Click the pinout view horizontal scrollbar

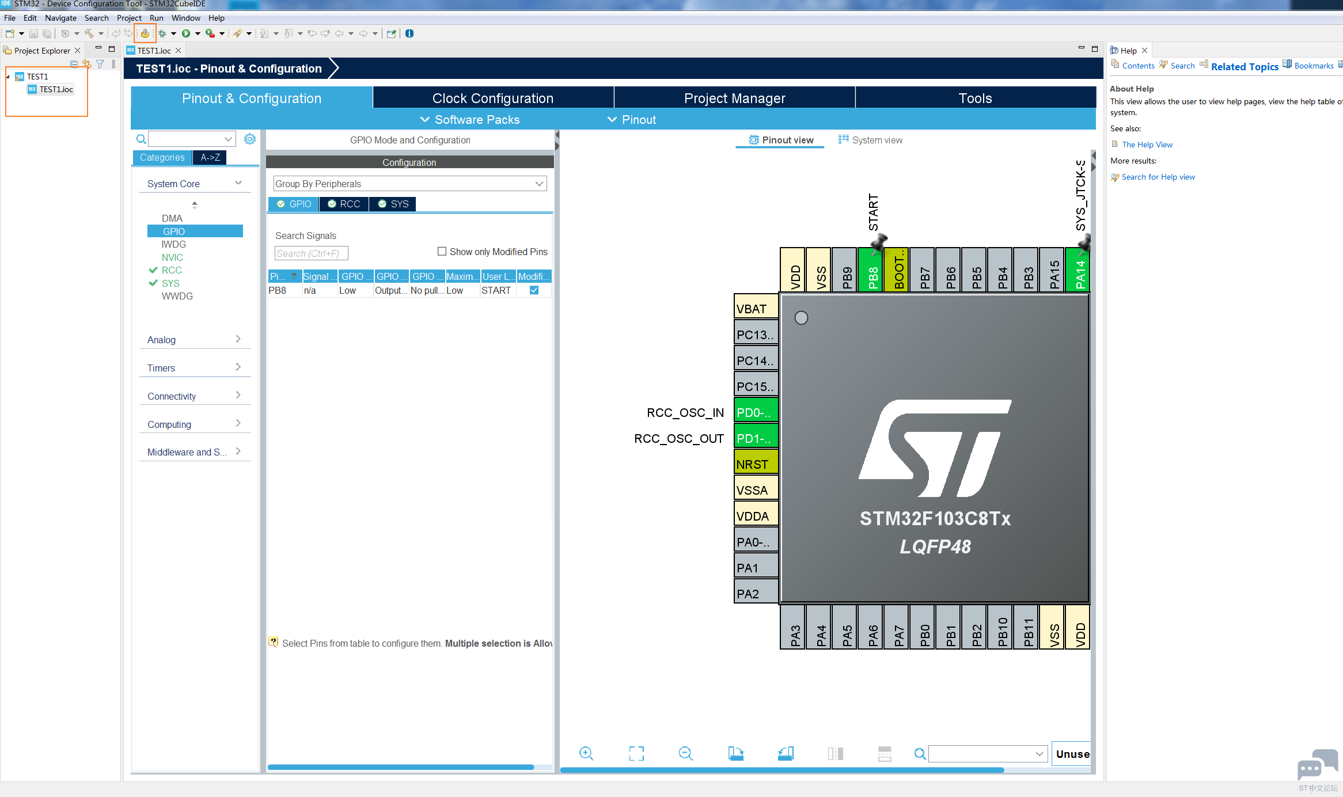pos(782,770)
